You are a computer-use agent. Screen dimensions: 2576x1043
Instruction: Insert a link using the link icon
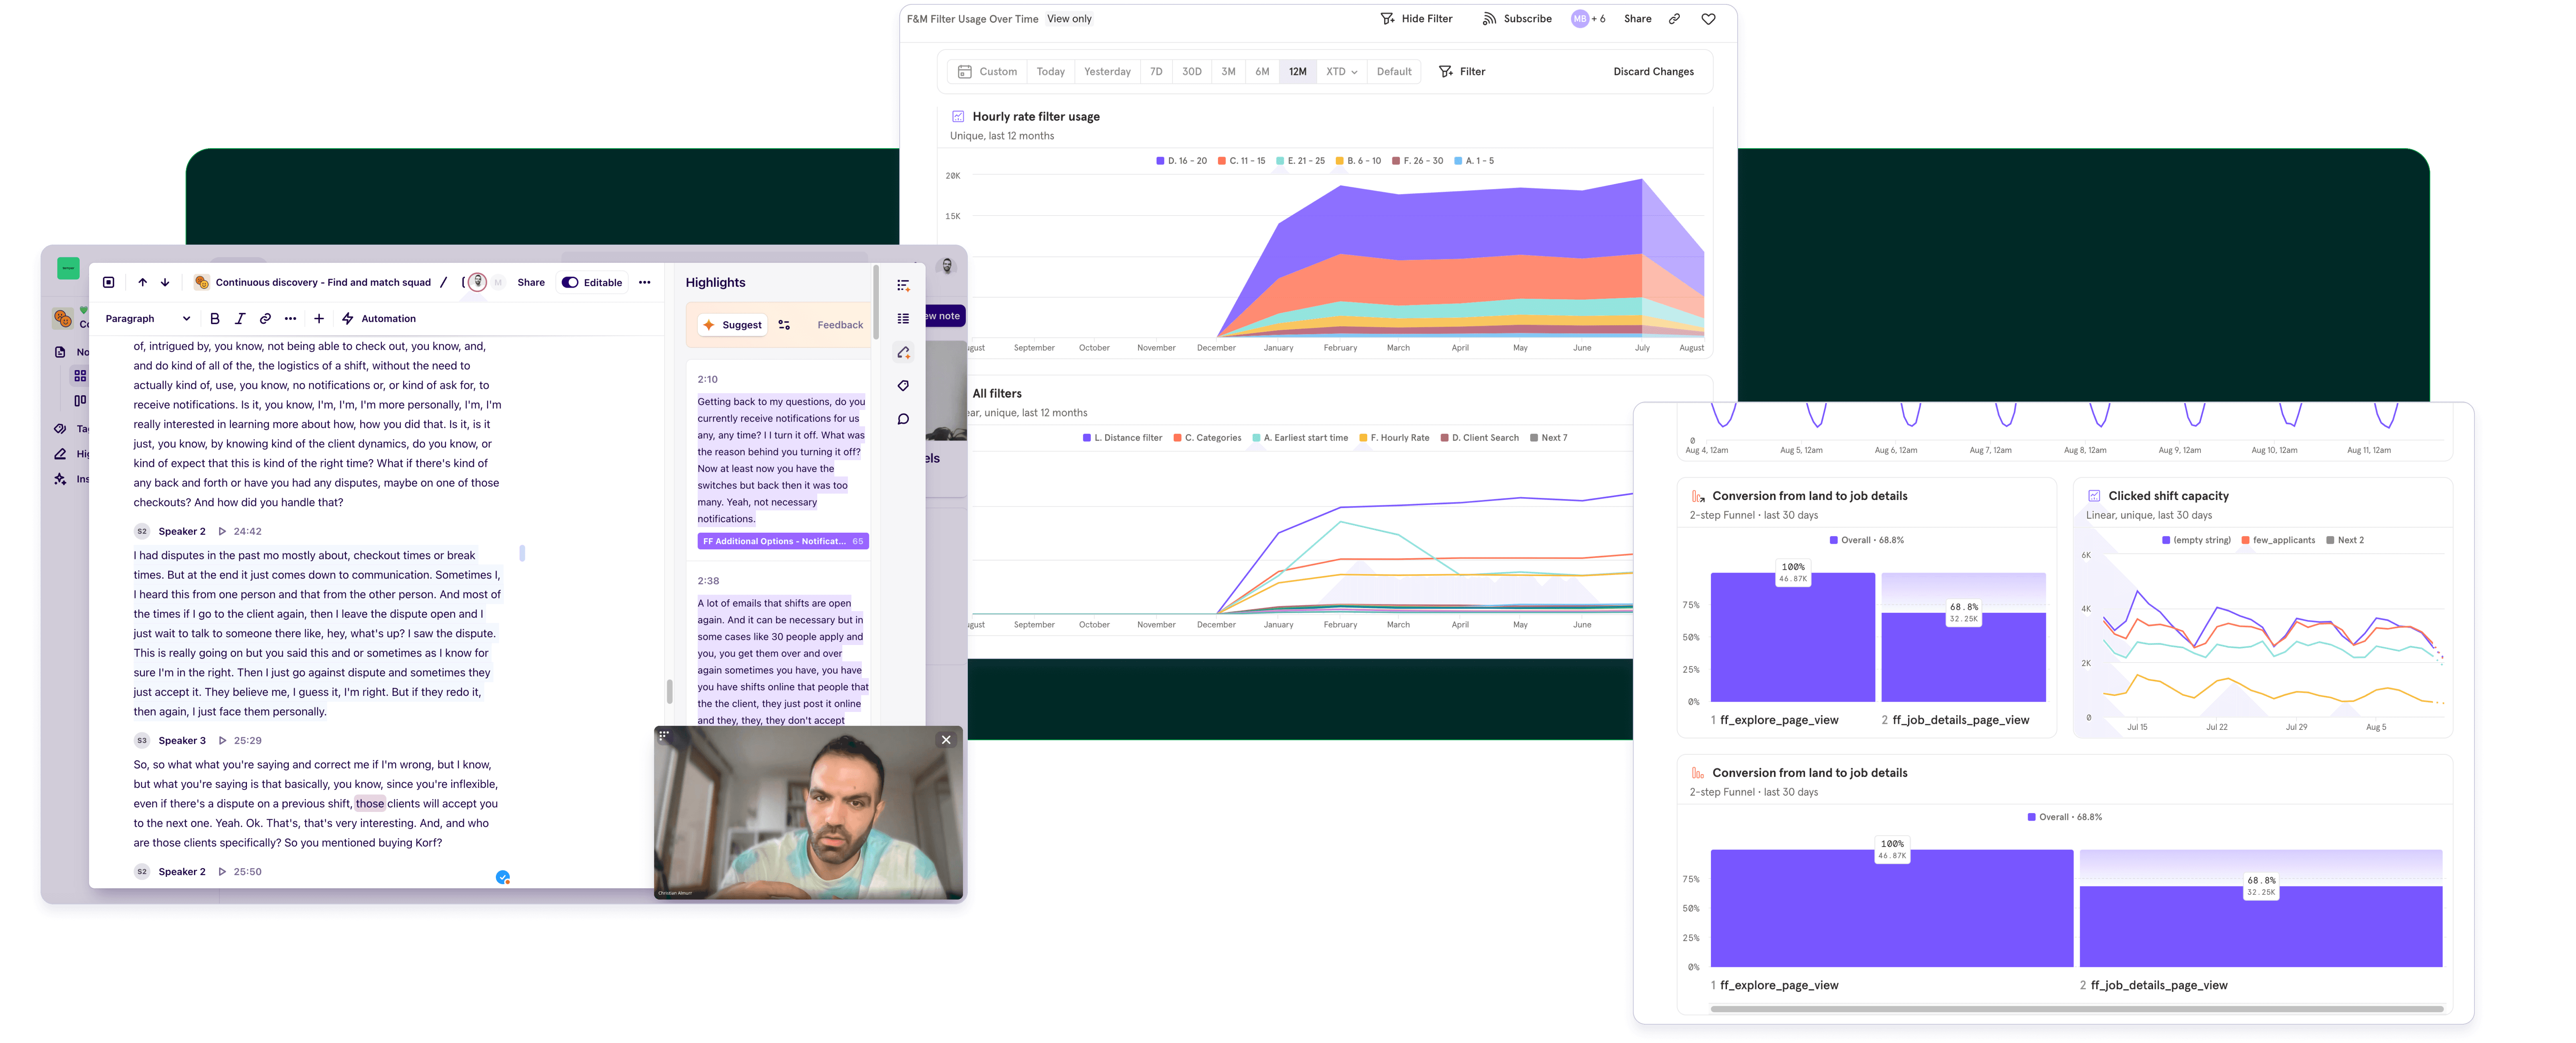pyautogui.click(x=265, y=319)
